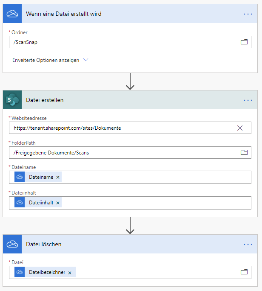Click the 'Datei erstellen' card title
The image size is (262, 291).
[x=45, y=100]
